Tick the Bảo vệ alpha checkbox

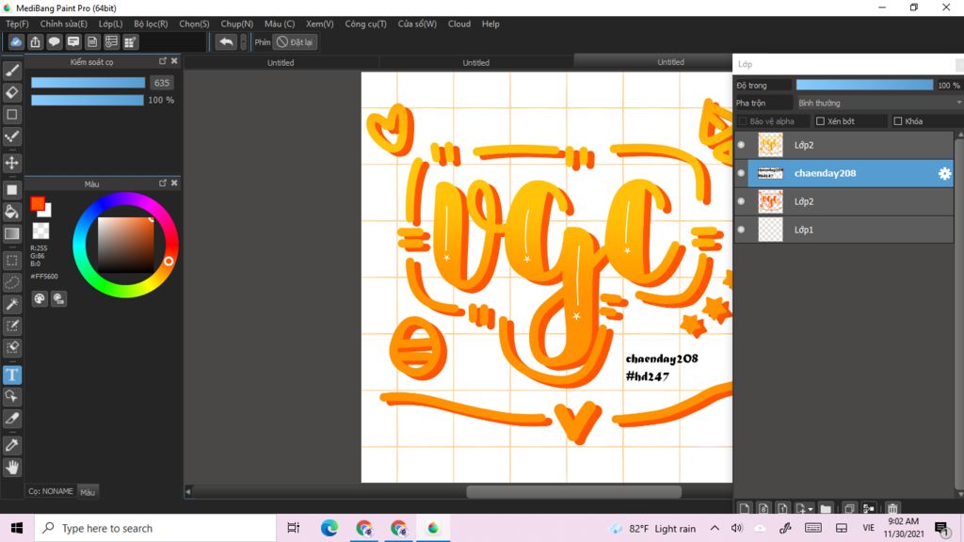[743, 121]
